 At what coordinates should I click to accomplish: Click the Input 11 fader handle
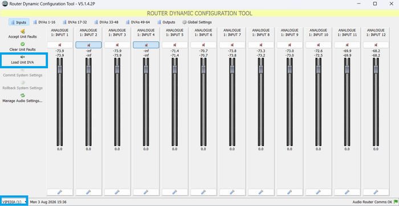pos(347,69)
